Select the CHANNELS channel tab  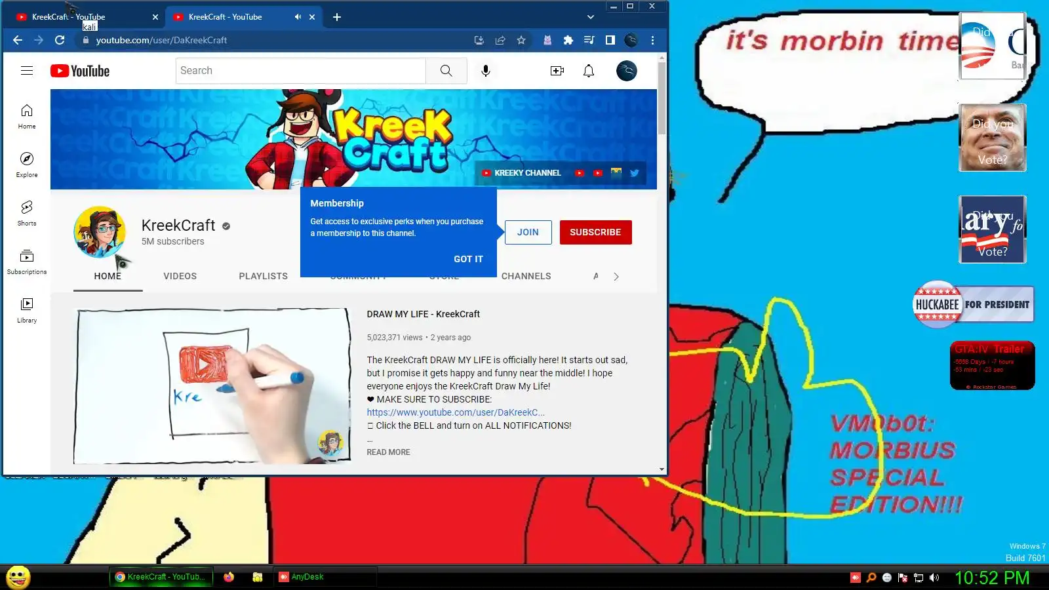(x=526, y=276)
